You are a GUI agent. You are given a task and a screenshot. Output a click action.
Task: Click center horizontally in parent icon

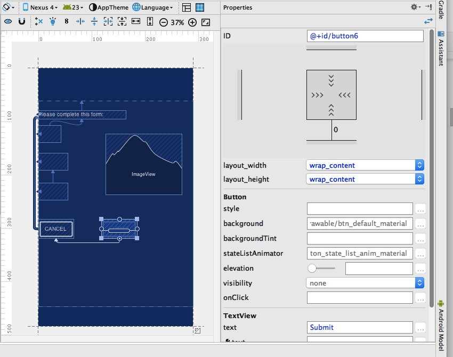tap(108, 21)
